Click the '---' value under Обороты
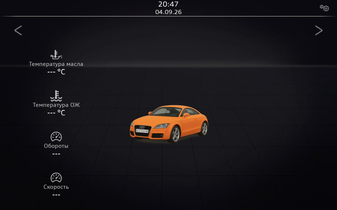This screenshot has width=337, height=210. (56, 154)
